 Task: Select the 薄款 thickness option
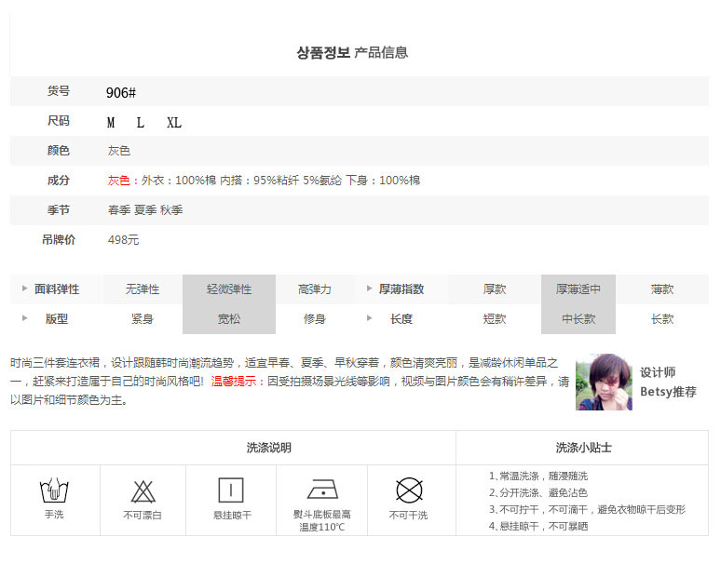coord(662,289)
